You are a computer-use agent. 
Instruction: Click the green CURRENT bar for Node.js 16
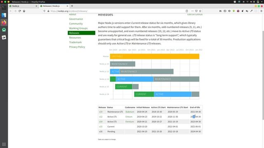click(144, 94)
